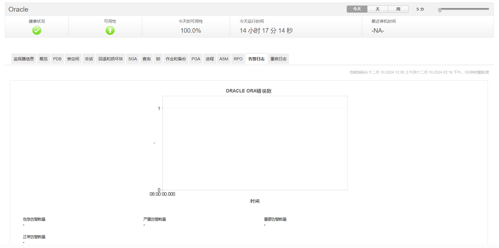
Task: Switch to the 回退和损坏块 tab
Action: pos(111,59)
